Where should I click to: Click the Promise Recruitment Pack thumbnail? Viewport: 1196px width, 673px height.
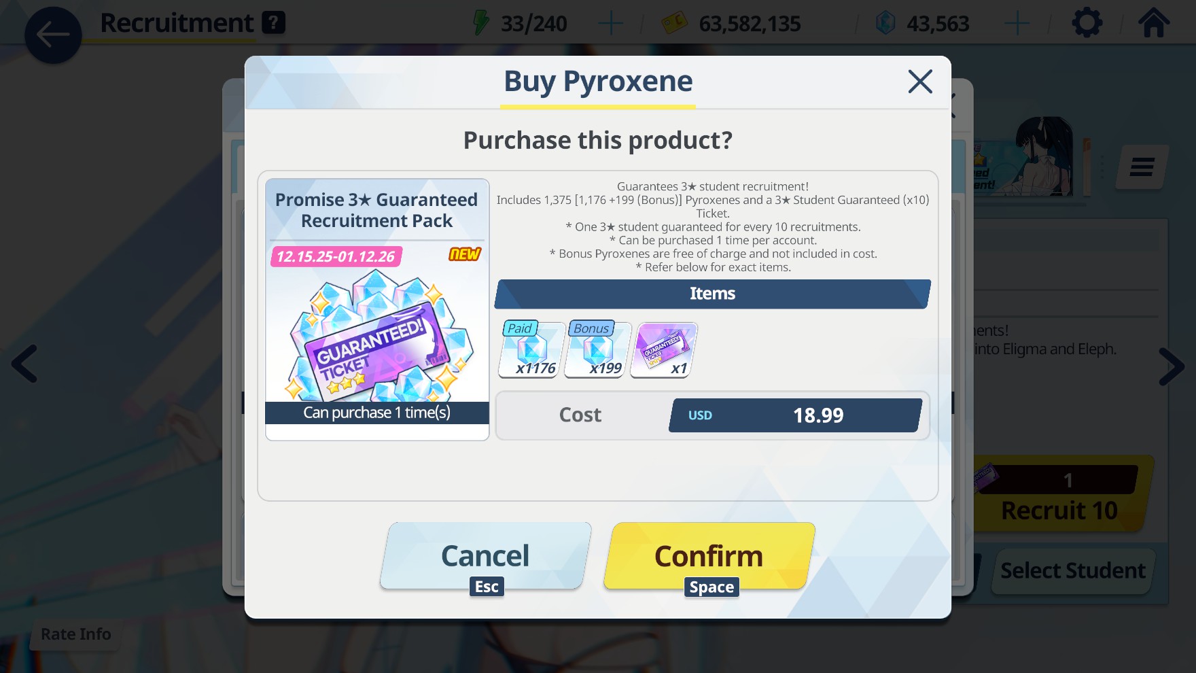tap(377, 309)
